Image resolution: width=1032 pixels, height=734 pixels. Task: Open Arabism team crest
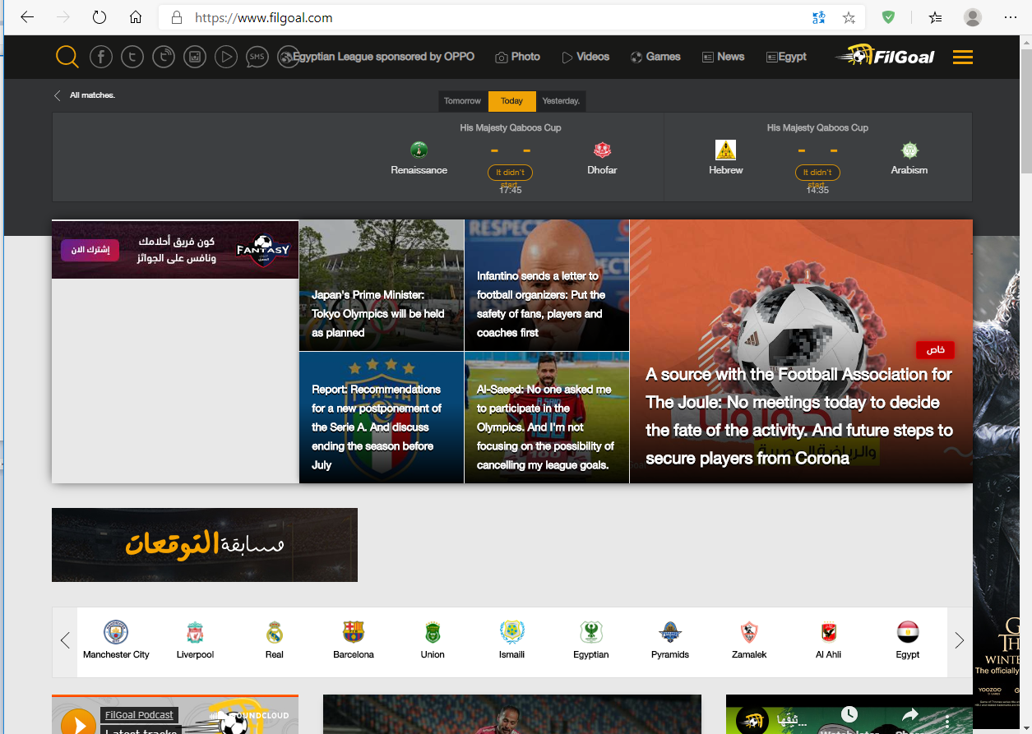[909, 150]
